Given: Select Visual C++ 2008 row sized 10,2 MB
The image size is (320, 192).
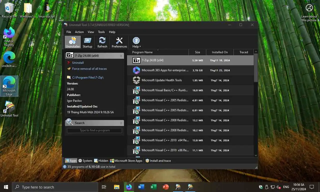Looking at the screenshot, I should coord(190,130).
